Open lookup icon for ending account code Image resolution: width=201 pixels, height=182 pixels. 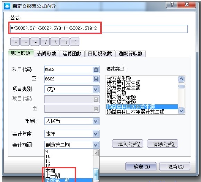click(x=96, y=79)
